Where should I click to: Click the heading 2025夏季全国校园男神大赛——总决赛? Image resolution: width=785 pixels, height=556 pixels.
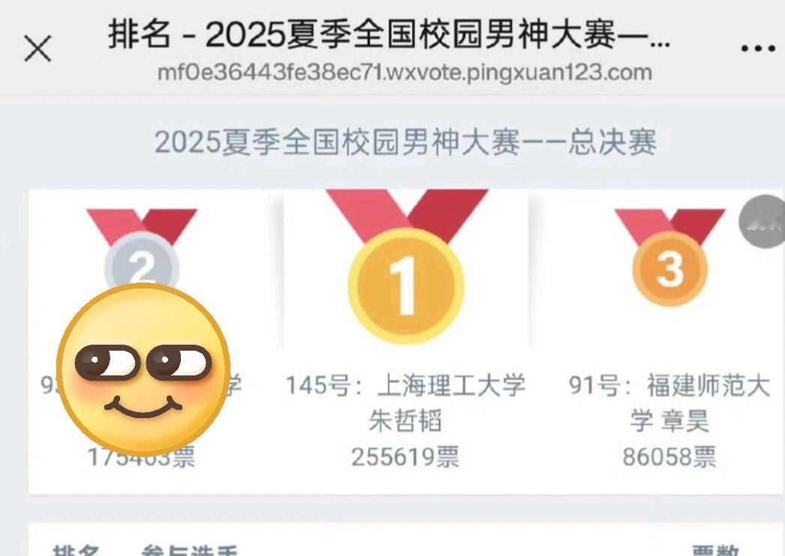click(405, 142)
